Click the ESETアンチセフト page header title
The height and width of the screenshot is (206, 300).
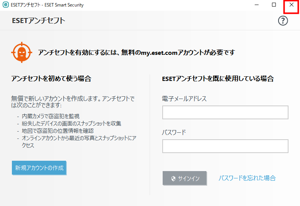[x=38, y=20]
